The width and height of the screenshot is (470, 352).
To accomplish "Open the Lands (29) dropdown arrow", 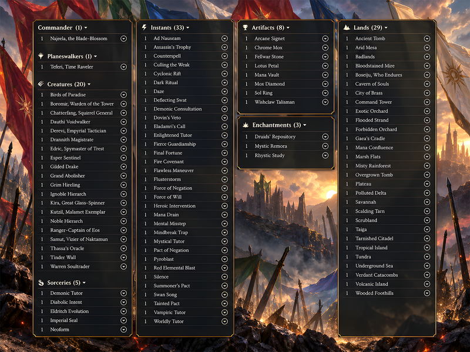I will point(386,28).
